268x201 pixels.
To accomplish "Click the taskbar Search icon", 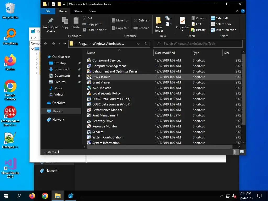I will (19, 196).
